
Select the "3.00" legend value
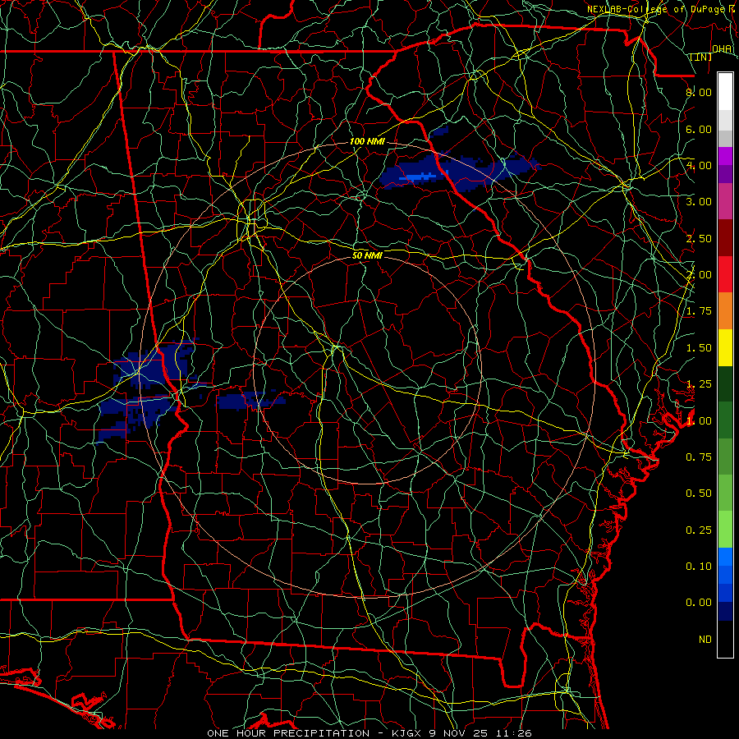click(x=699, y=202)
